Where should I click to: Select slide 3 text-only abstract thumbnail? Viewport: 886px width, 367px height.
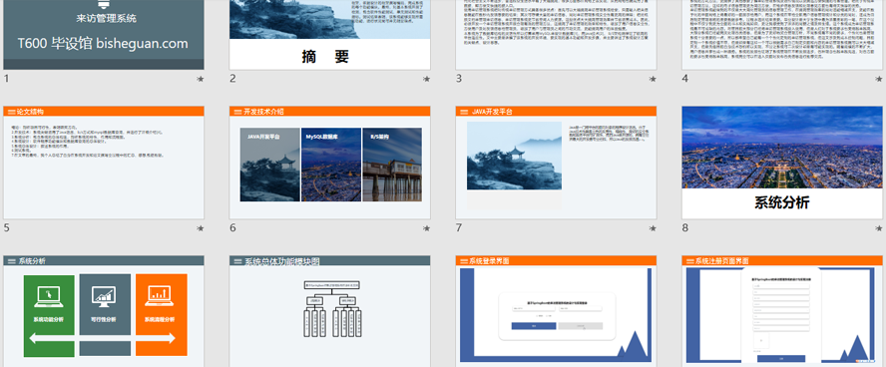(x=556, y=35)
